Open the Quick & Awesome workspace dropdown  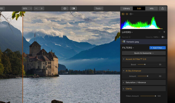coord(144,53)
